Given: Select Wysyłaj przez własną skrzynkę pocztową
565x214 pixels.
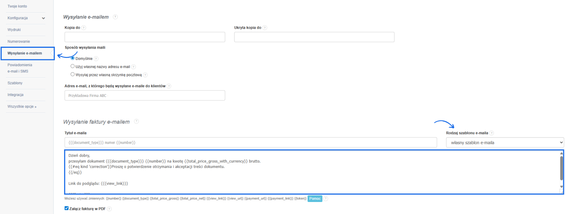Looking at the screenshot, I should point(72,74).
